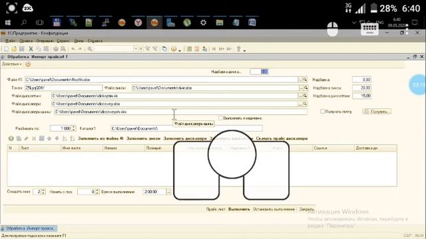Click the Скачать прайс дискавери command
The image size is (426, 239).
[x=282, y=139]
